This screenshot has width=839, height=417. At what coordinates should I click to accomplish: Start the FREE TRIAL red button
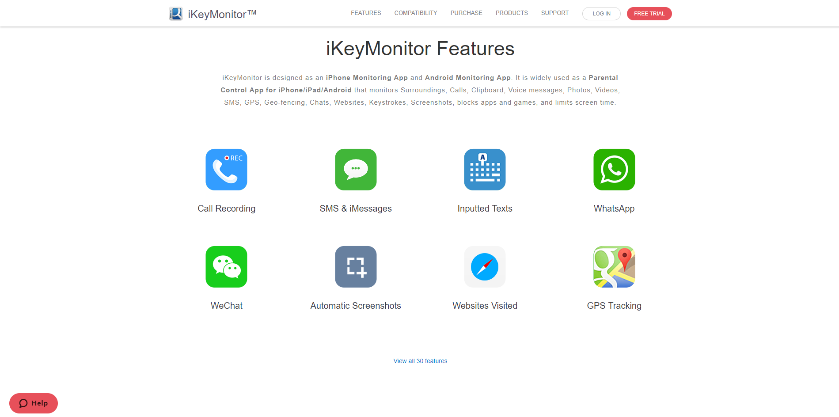[x=649, y=14]
